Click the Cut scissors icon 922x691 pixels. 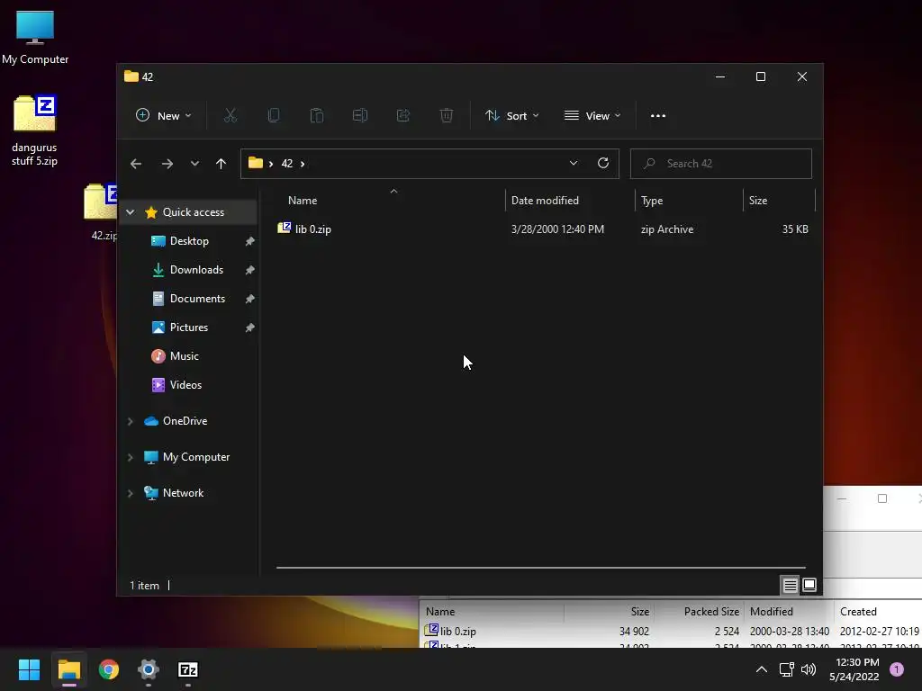(x=230, y=116)
